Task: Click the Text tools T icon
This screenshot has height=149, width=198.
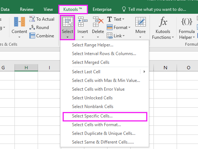Action: [x=109, y=19]
